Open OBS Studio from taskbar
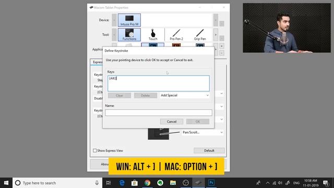The height and width of the screenshot is (188, 334). coord(186,183)
